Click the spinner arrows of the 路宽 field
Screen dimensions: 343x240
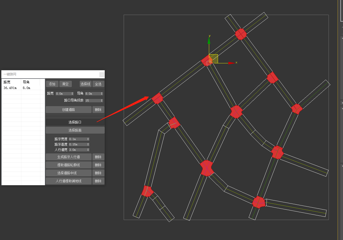pos(72,94)
